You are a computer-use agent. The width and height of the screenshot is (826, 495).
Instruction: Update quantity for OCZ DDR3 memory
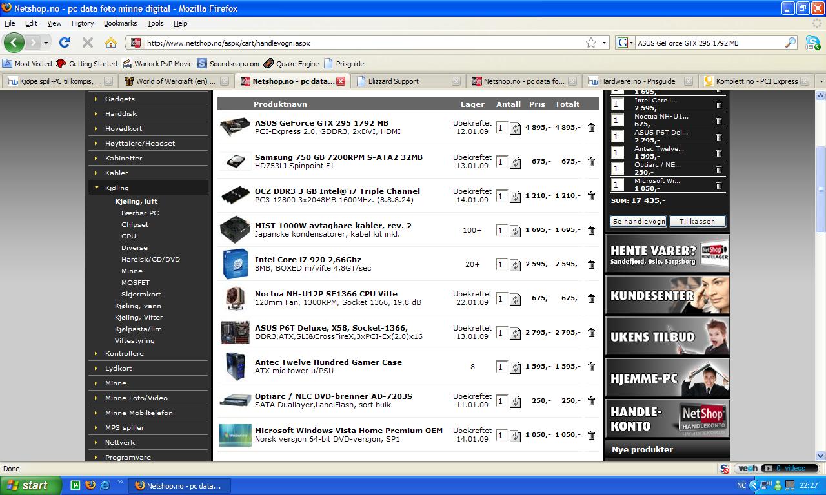tap(515, 197)
